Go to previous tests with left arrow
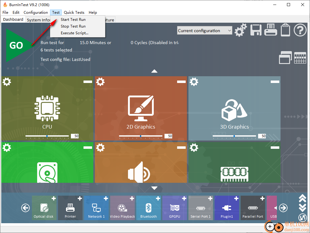The width and height of the screenshot is (310, 233). pyautogui.click(x=25, y=208)
